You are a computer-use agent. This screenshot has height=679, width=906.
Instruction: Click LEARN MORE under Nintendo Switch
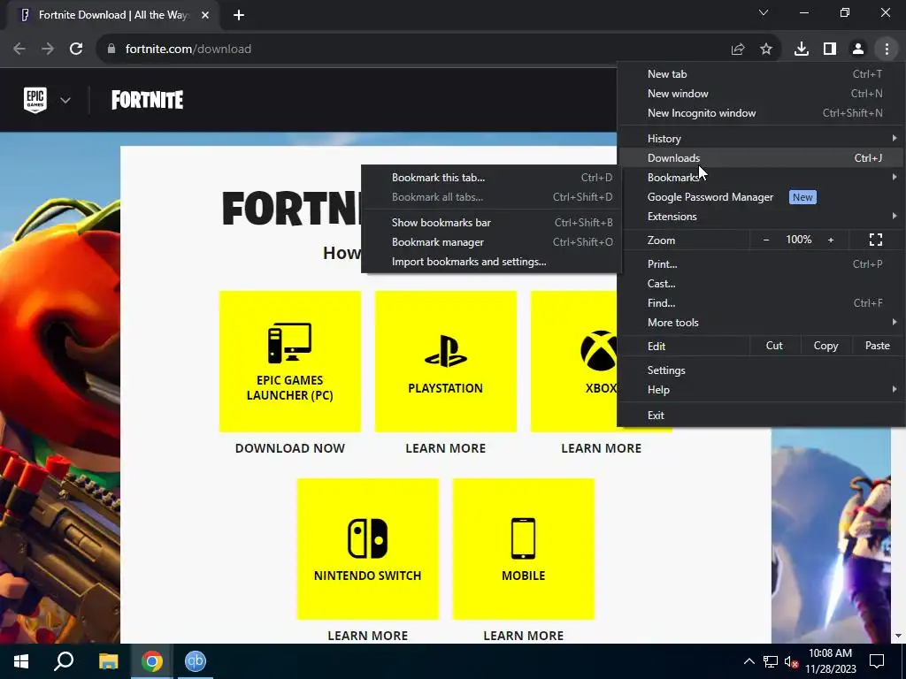[368, 636]
